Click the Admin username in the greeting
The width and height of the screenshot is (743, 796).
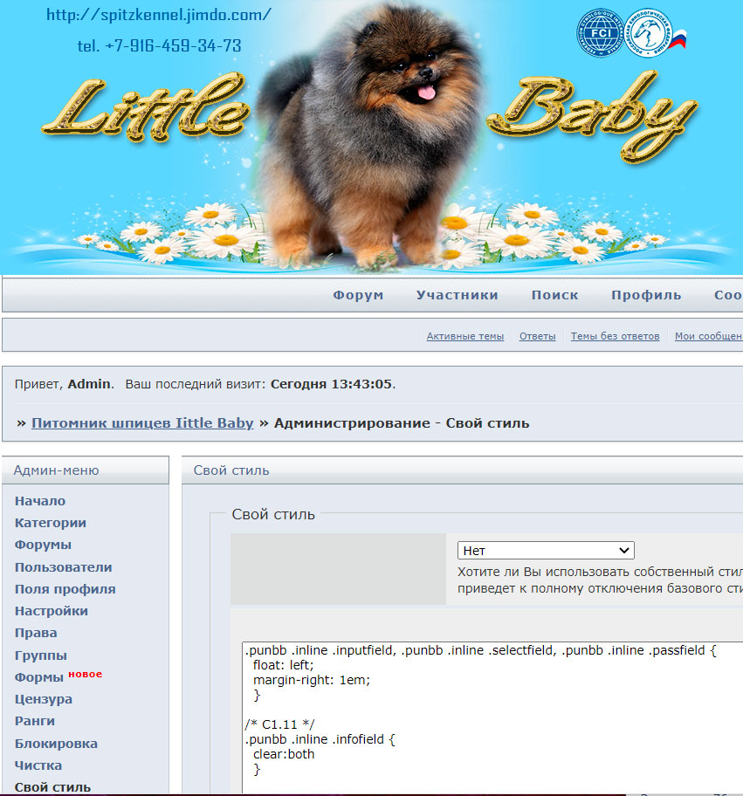coord(89,384)
